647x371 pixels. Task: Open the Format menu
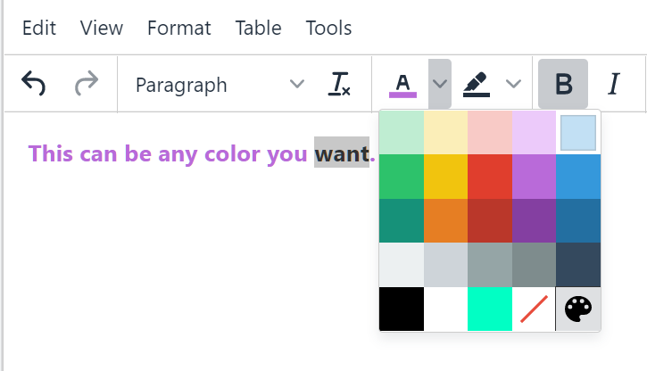(179, 28)
